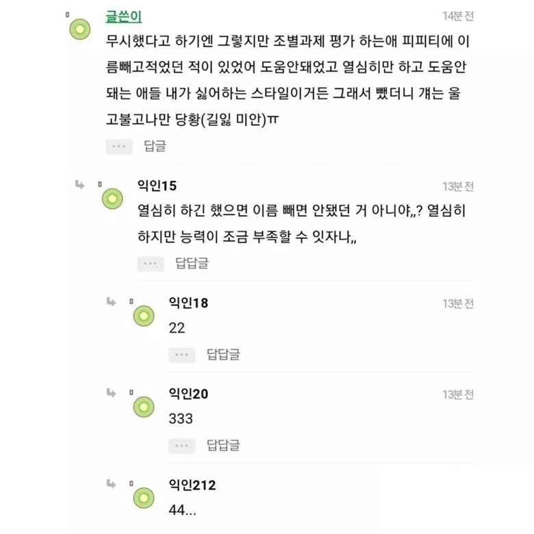Click the reply arrow icon beside 익인15
The height and width of the screenshot is (534, 534).
coord(79,185)
